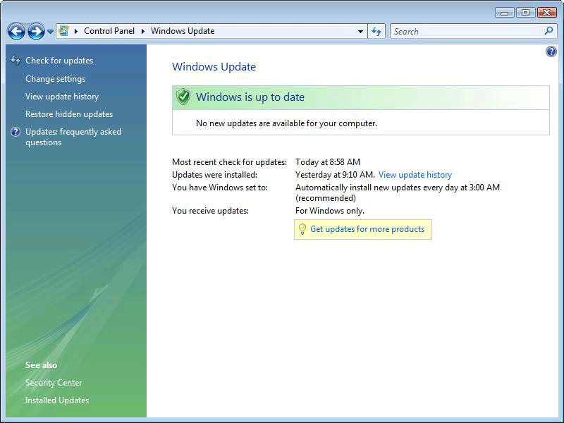Image resolution: width=564 pixels, height=423 pixels.
Task: Click the Check for updates arrows icon
Action: point(16,60)
